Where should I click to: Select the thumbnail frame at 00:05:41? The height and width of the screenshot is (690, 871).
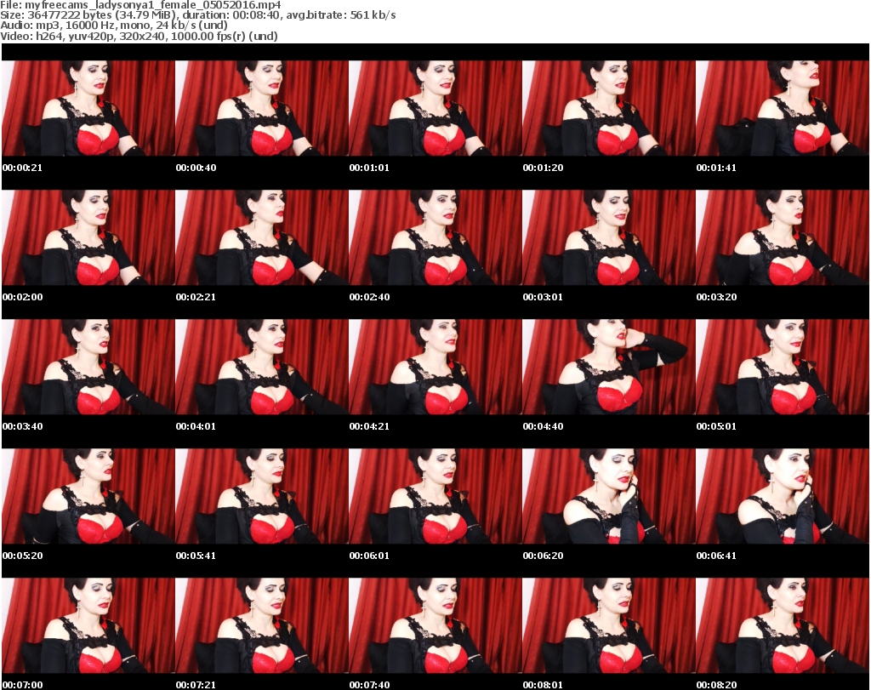click(262, 497)
